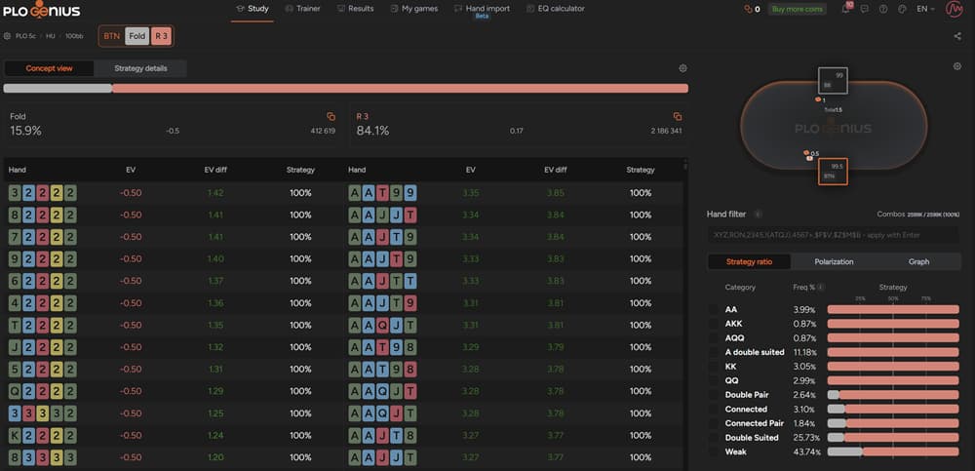Open the help question-mark icon
This screenshot has height=471, width=975.
click(883, 10)
